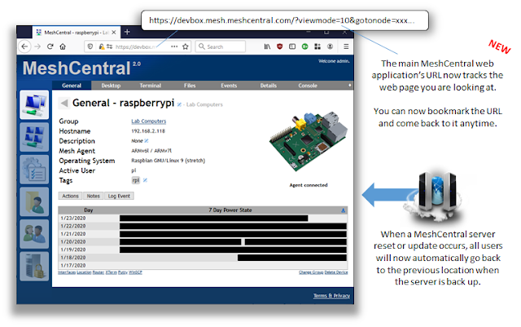Close the MeshCentral browser tab

(x=114, y=33)
